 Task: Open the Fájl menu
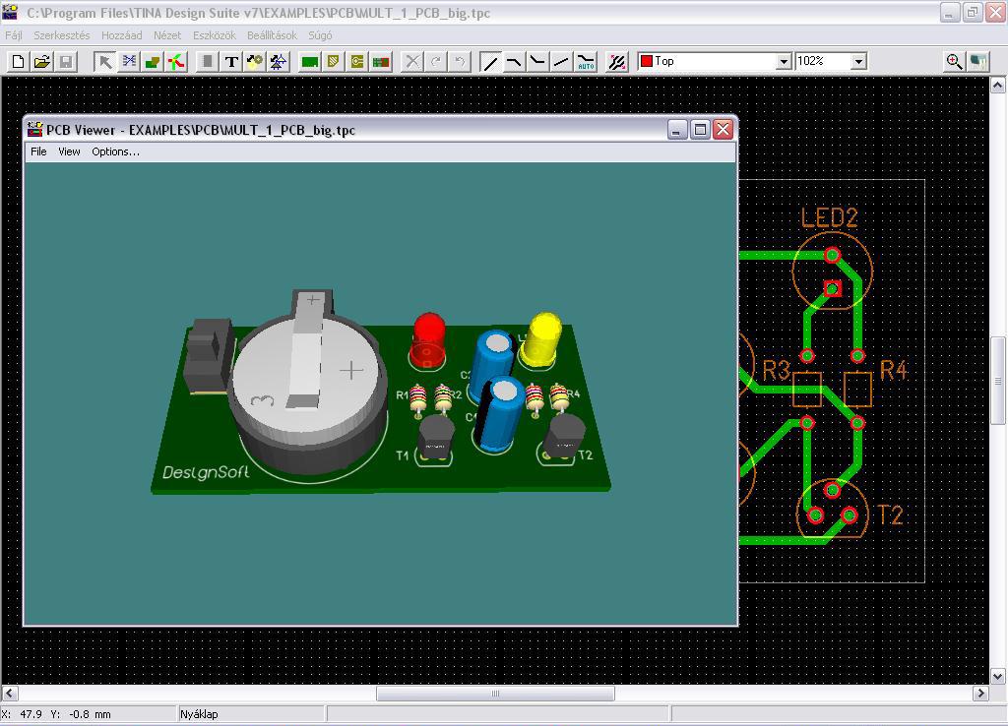[x=14, y=35]
